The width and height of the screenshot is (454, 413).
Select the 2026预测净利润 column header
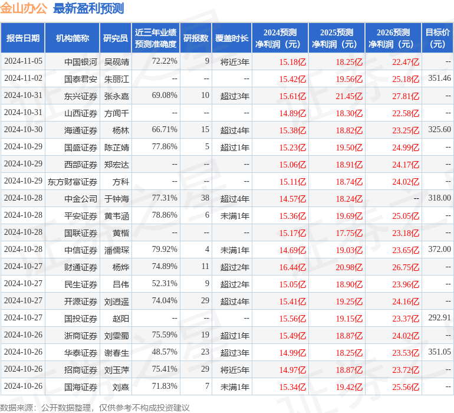(x=393, y=38)
